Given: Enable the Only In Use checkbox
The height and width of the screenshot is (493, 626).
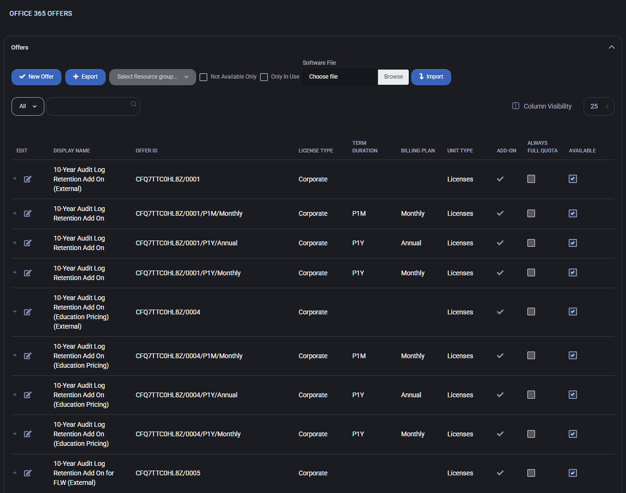Looking at the screenshot, I should click(264, 77).
